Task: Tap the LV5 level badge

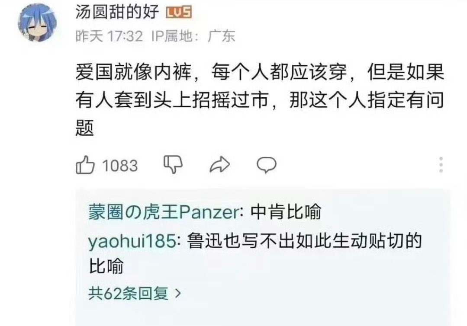Action: pos(178,13)
